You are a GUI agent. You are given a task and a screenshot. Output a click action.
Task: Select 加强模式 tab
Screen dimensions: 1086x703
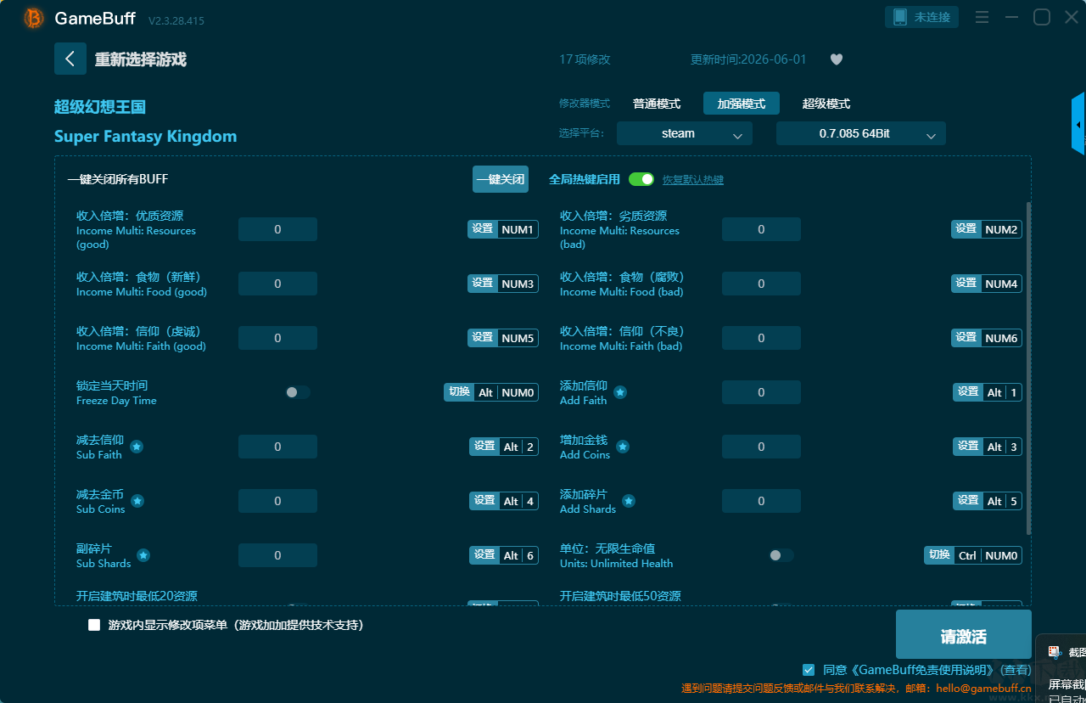coord(742,104)
